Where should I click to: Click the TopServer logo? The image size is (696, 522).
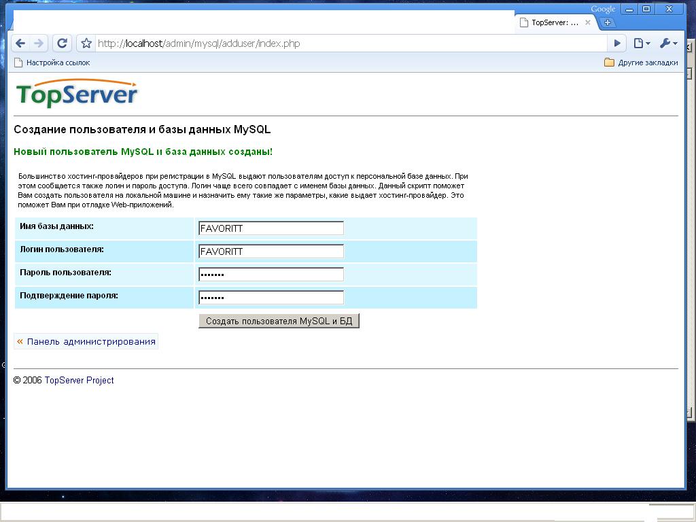[77, 93]
